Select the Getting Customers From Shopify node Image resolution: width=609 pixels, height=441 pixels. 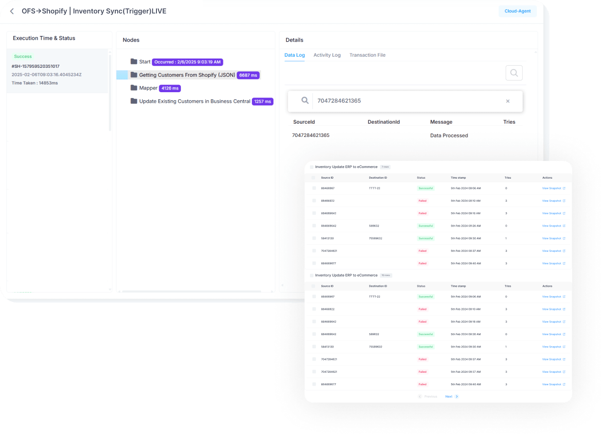(187, 75)
